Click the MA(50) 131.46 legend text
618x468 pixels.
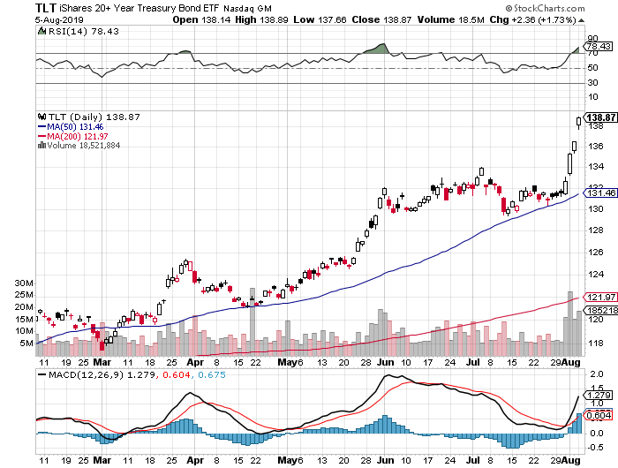point(75,127)
